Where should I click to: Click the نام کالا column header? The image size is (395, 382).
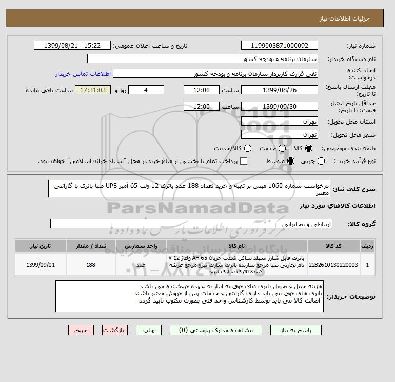(x=236, y=246)
